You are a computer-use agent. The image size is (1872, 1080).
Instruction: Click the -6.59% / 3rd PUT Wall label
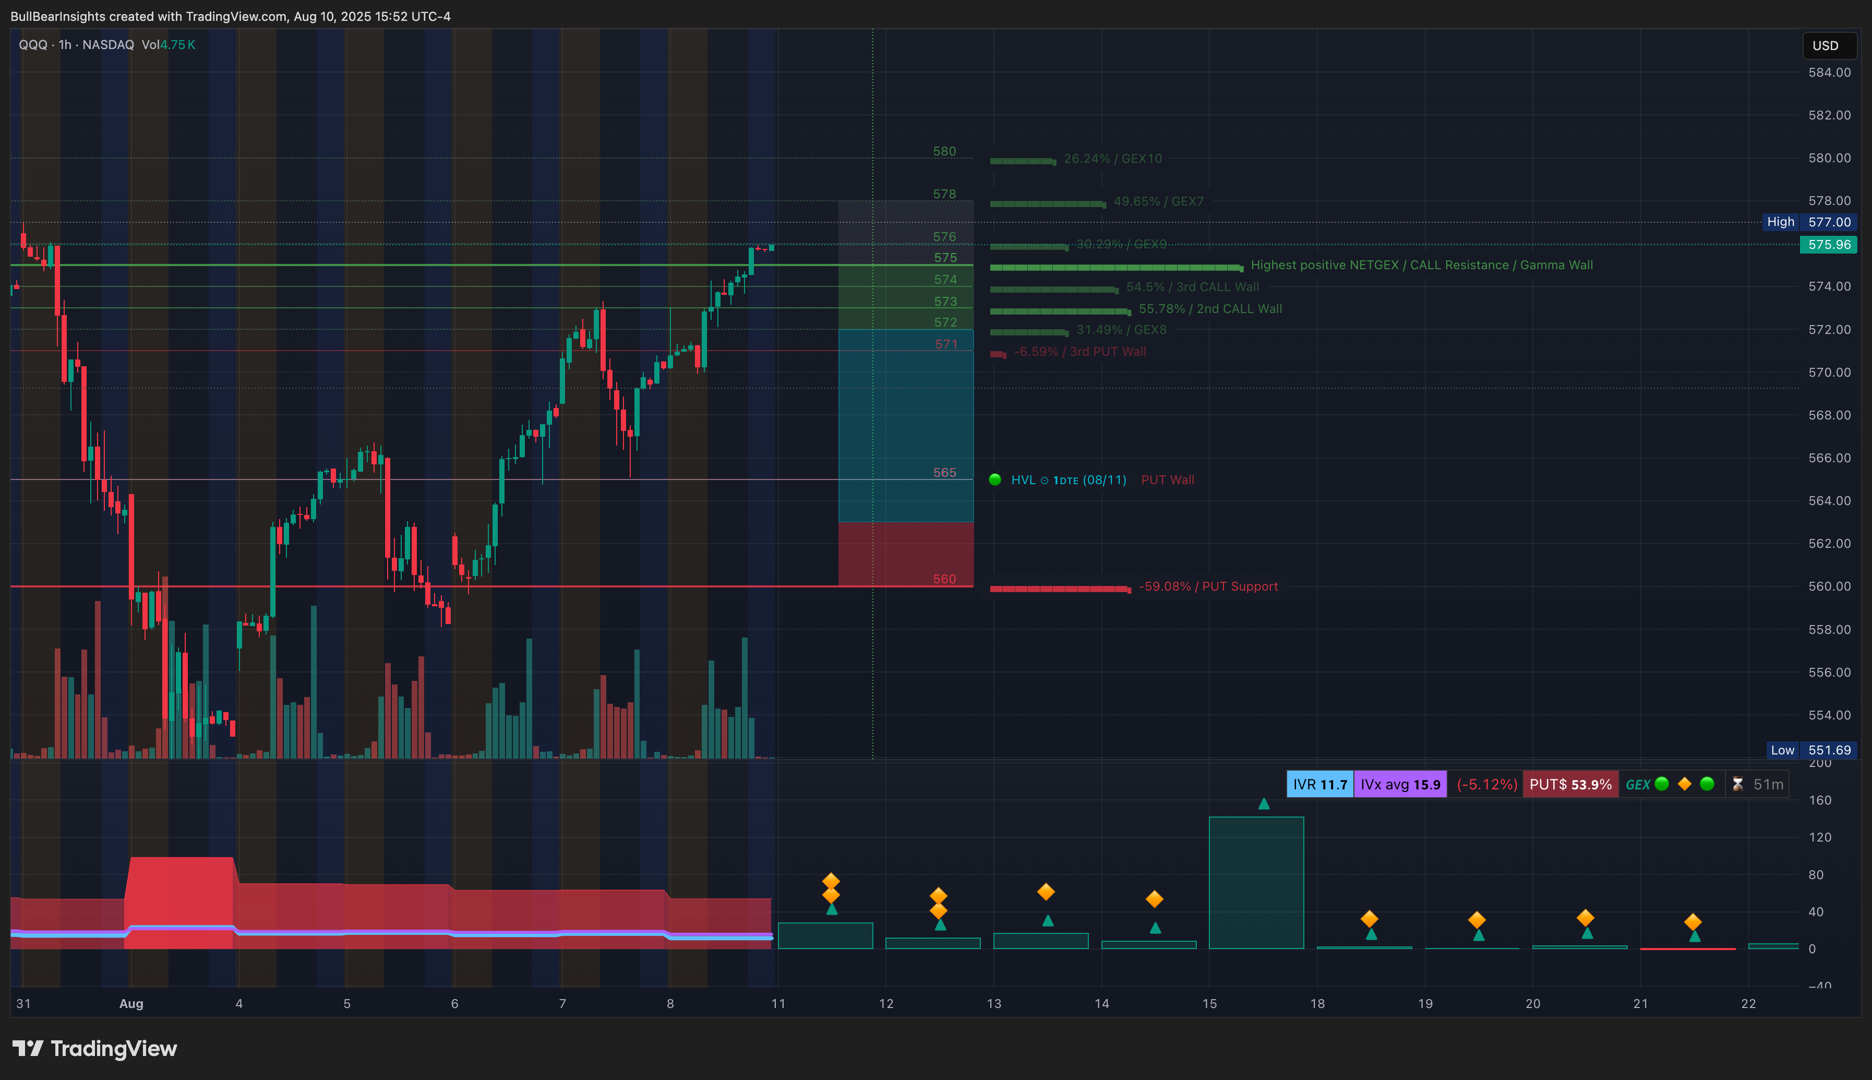click(1080, 352)
